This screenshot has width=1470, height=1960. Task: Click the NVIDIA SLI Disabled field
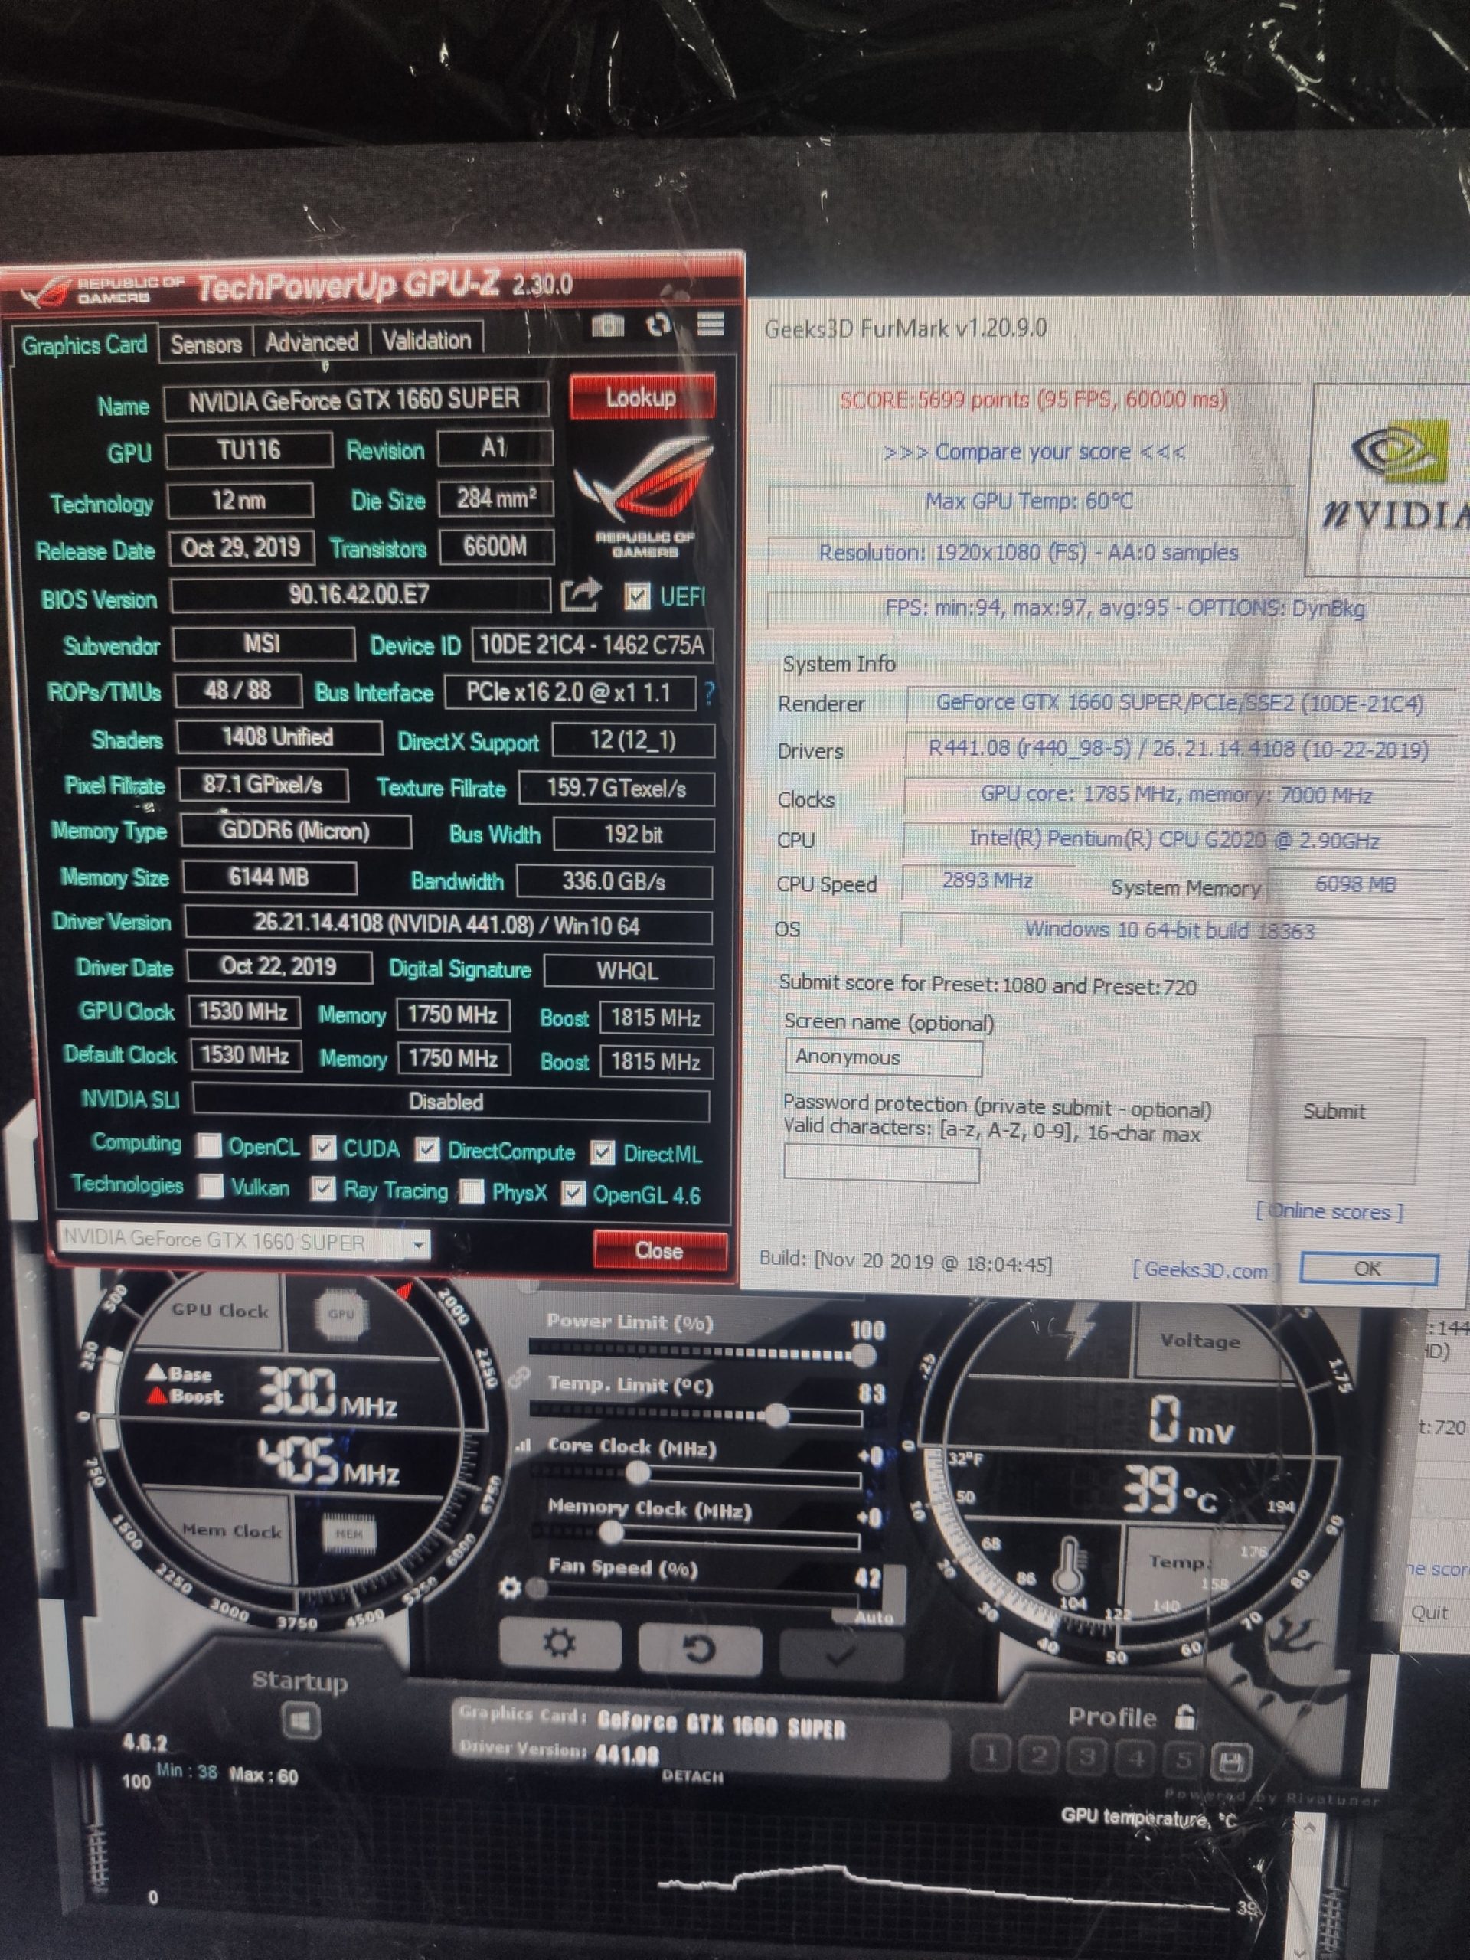450,1102
